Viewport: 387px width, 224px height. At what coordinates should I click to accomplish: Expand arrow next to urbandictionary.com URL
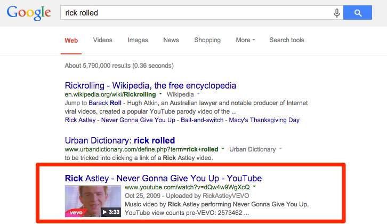pos(223,149)
